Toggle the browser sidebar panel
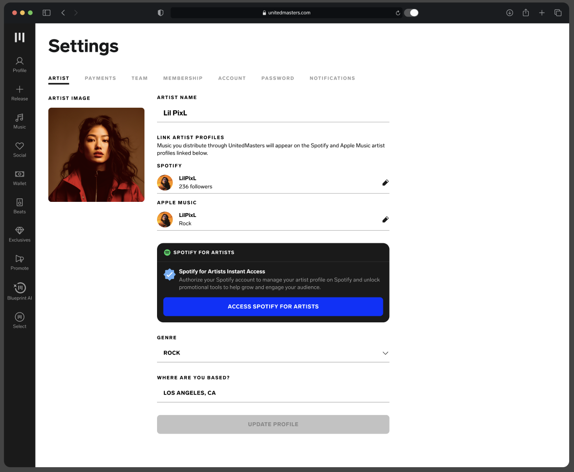This screenshot has width=574, height=472. (46, 13)
